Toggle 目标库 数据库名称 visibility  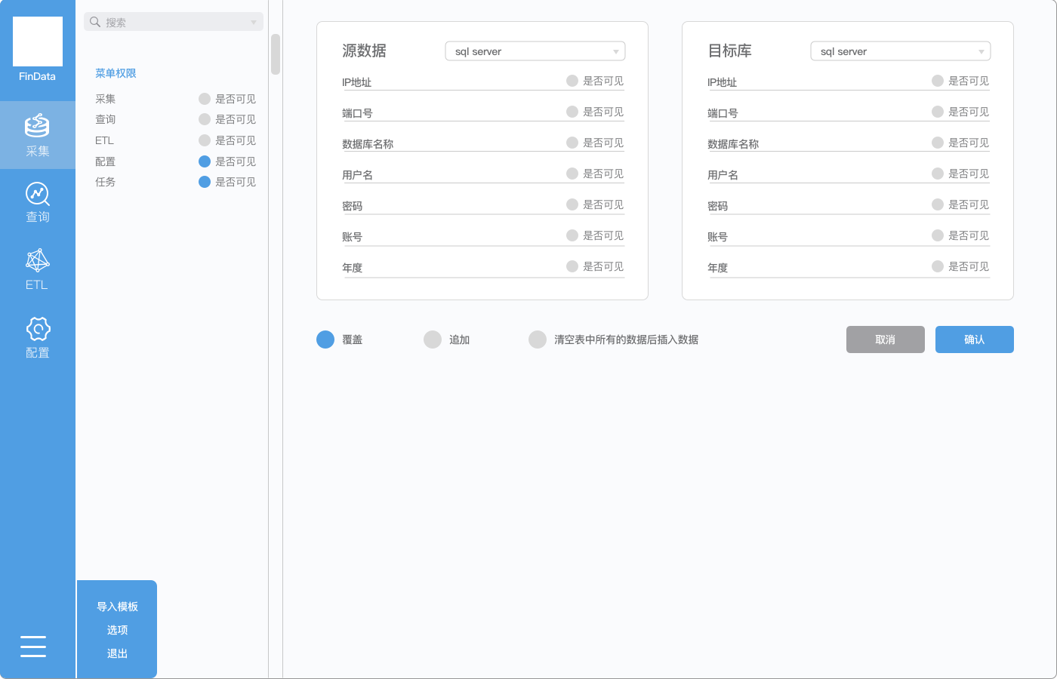pos(938,143)
